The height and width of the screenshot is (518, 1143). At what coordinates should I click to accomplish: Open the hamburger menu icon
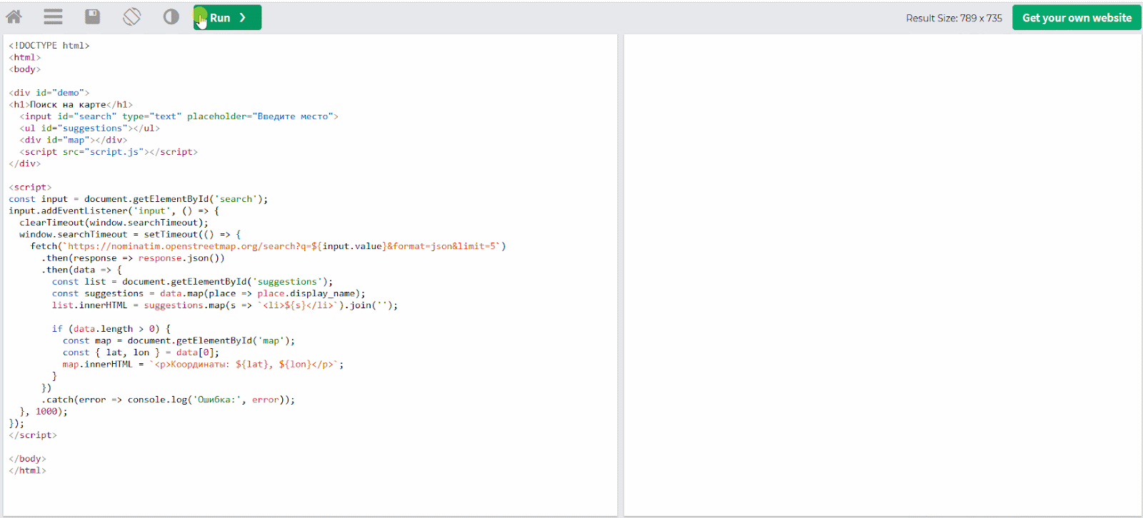53,16
